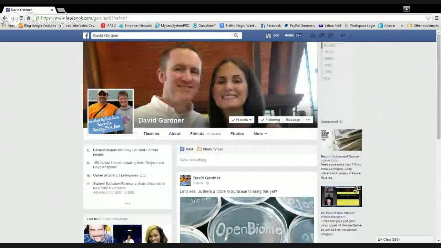Click the Facebook logo icon
Screen dimensions: 441x248
[x=86, y=35]
